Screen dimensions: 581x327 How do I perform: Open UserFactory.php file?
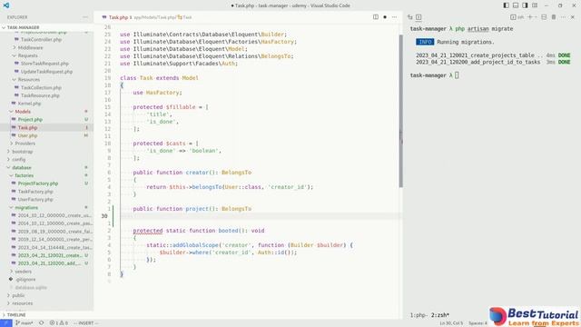point(35,200)
